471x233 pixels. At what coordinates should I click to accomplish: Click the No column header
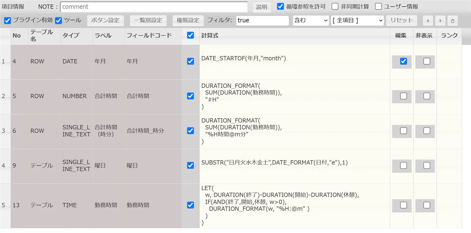pos(19,36)
